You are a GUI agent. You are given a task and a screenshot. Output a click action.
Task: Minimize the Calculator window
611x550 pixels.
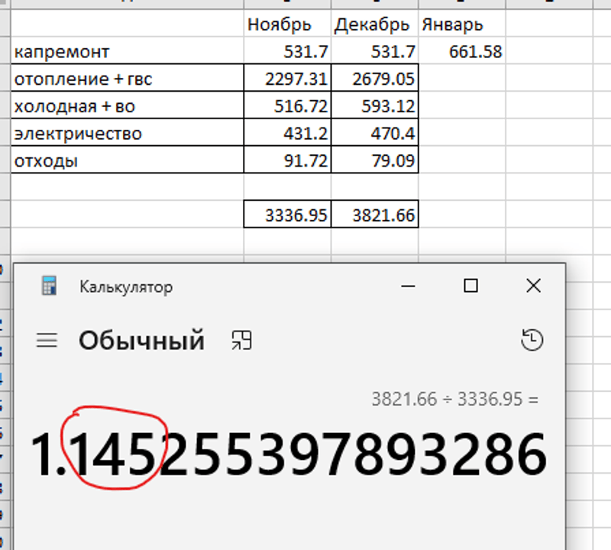pyautogui.click(x=408, y=286)
